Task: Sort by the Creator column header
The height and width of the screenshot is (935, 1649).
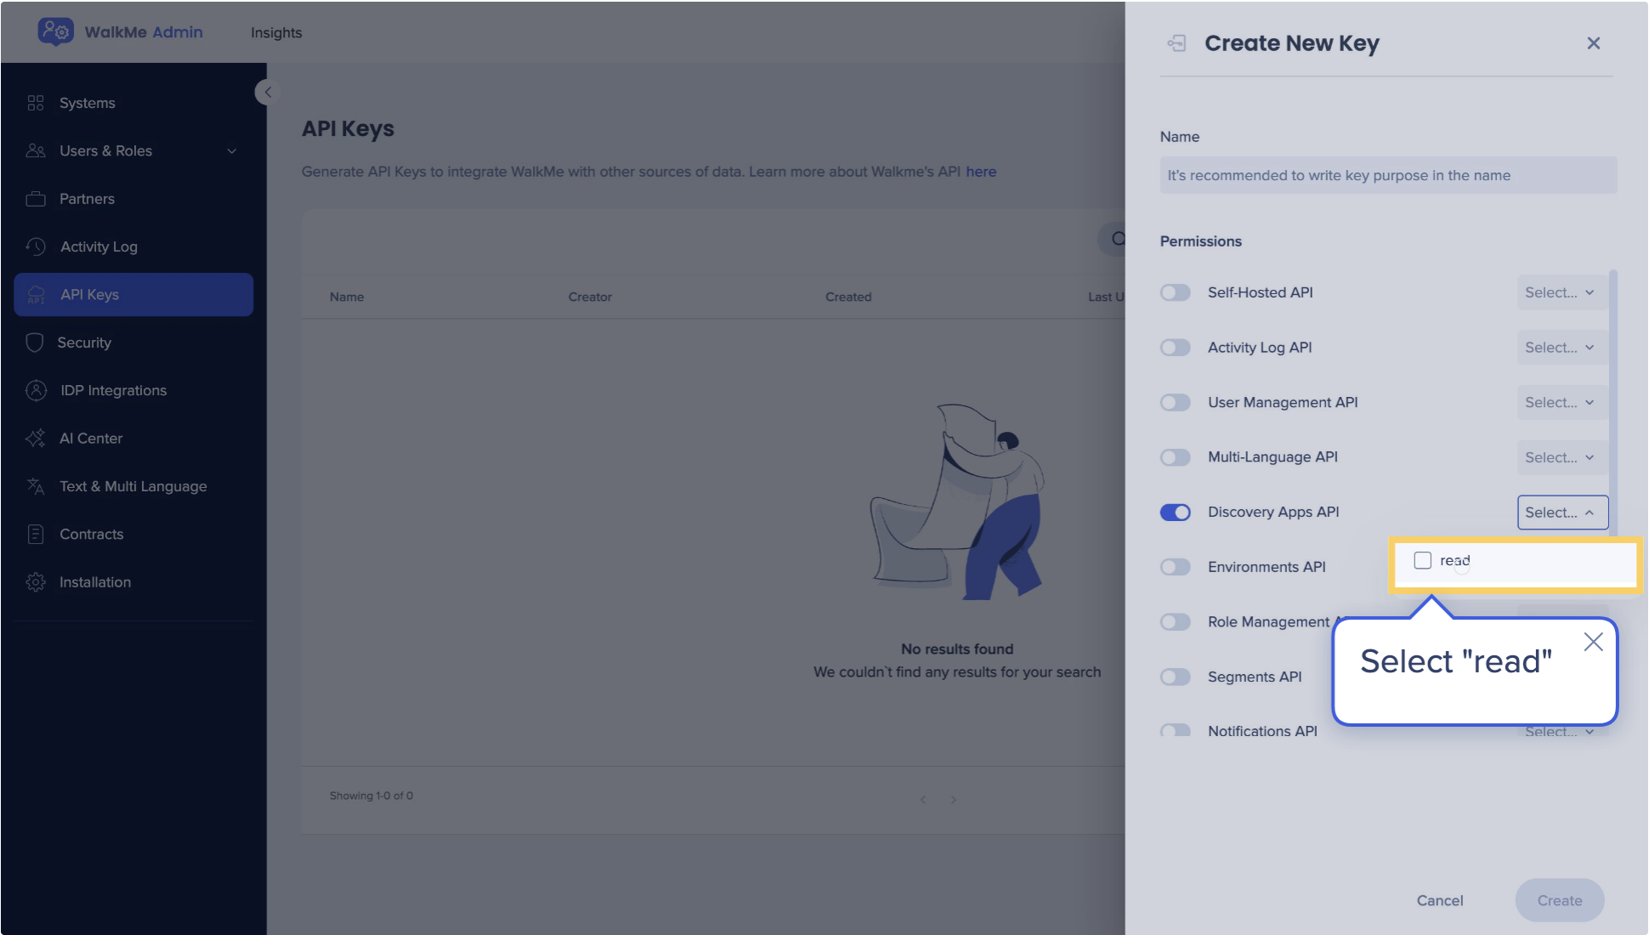Action: tap(590, 297)
